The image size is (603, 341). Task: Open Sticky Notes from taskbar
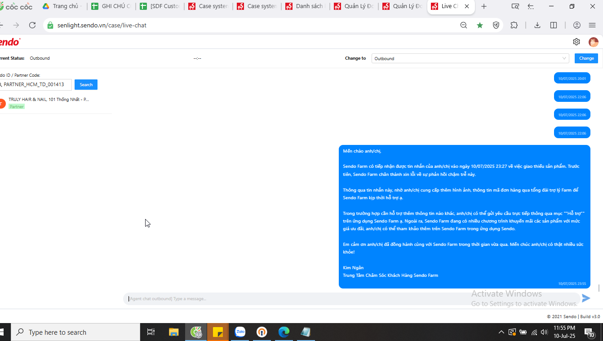click(218, 332)
